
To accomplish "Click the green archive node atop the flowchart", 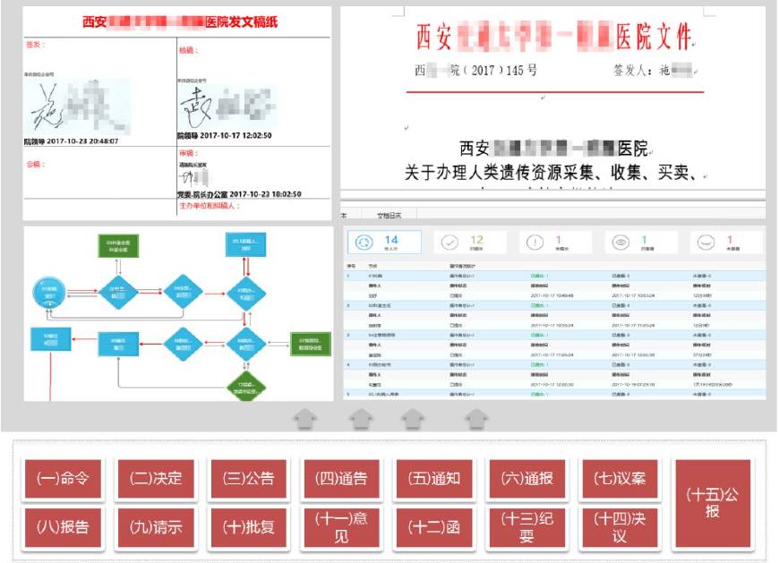I will click(x=120, y=245).
